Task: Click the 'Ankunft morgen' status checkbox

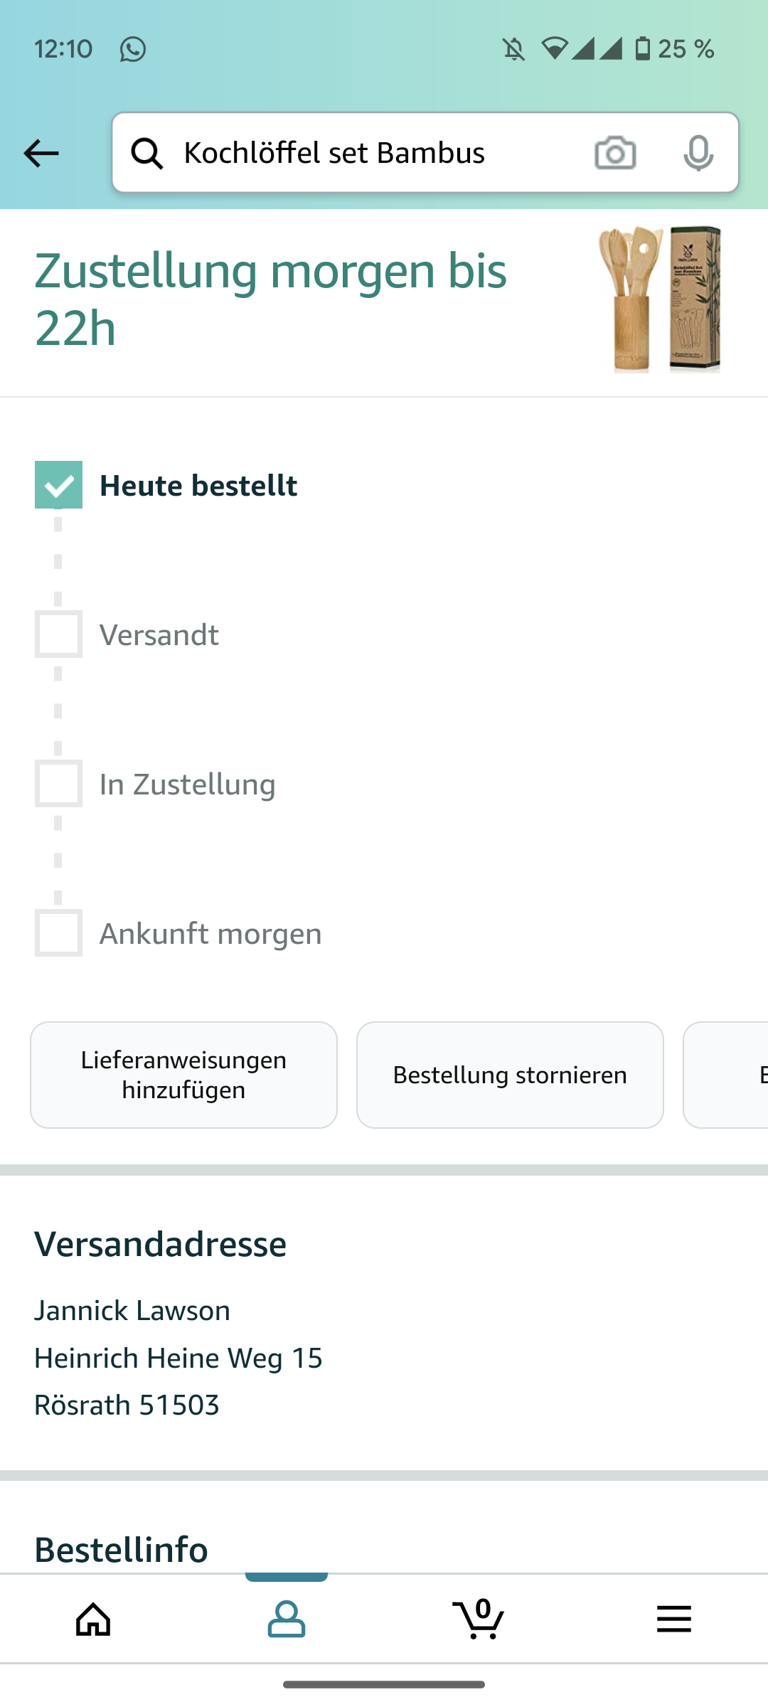Action: 58,933
